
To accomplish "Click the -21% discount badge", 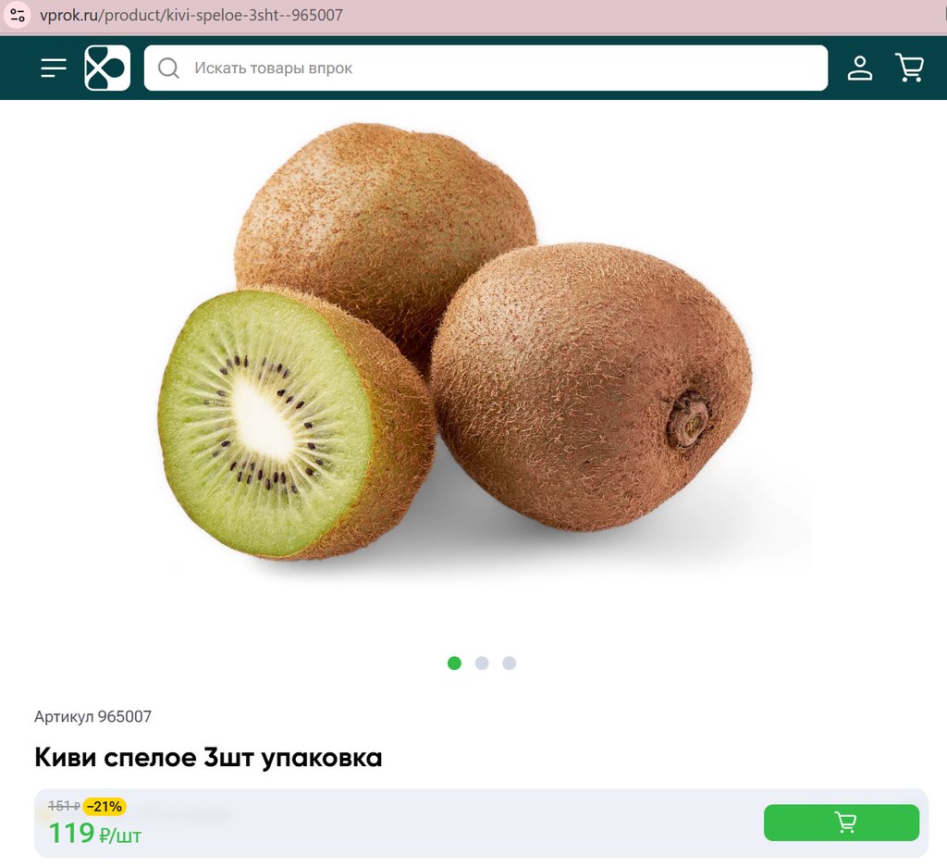I will point(105,806).
